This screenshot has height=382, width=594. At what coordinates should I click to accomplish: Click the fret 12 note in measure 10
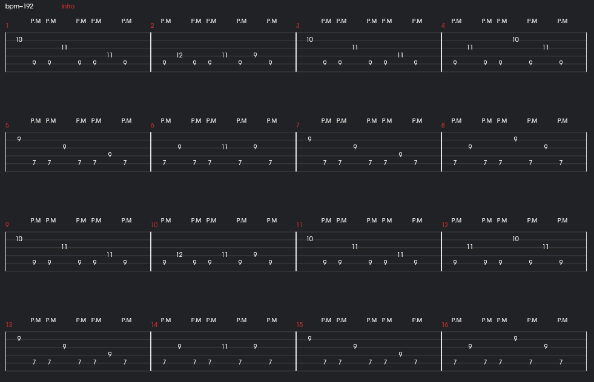pyautogui.click(x=180, y=254)
